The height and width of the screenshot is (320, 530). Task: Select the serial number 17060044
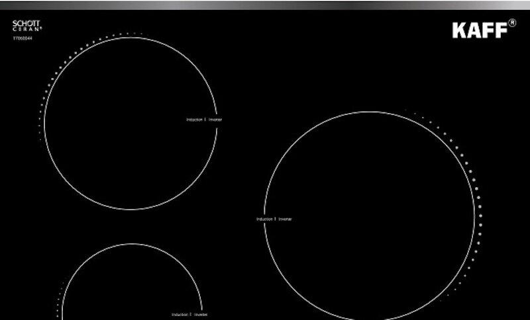pos(23,38)
